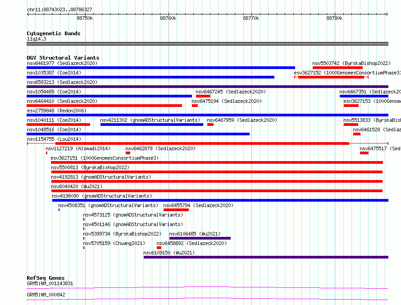The width and height of the screenshot is (401, 305).
Task: Select small red bar under nsv6462879
Action: pyautogui.click(x=128, y=153)
